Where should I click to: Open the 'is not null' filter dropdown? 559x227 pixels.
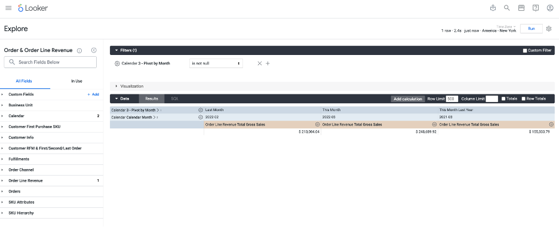216,63
